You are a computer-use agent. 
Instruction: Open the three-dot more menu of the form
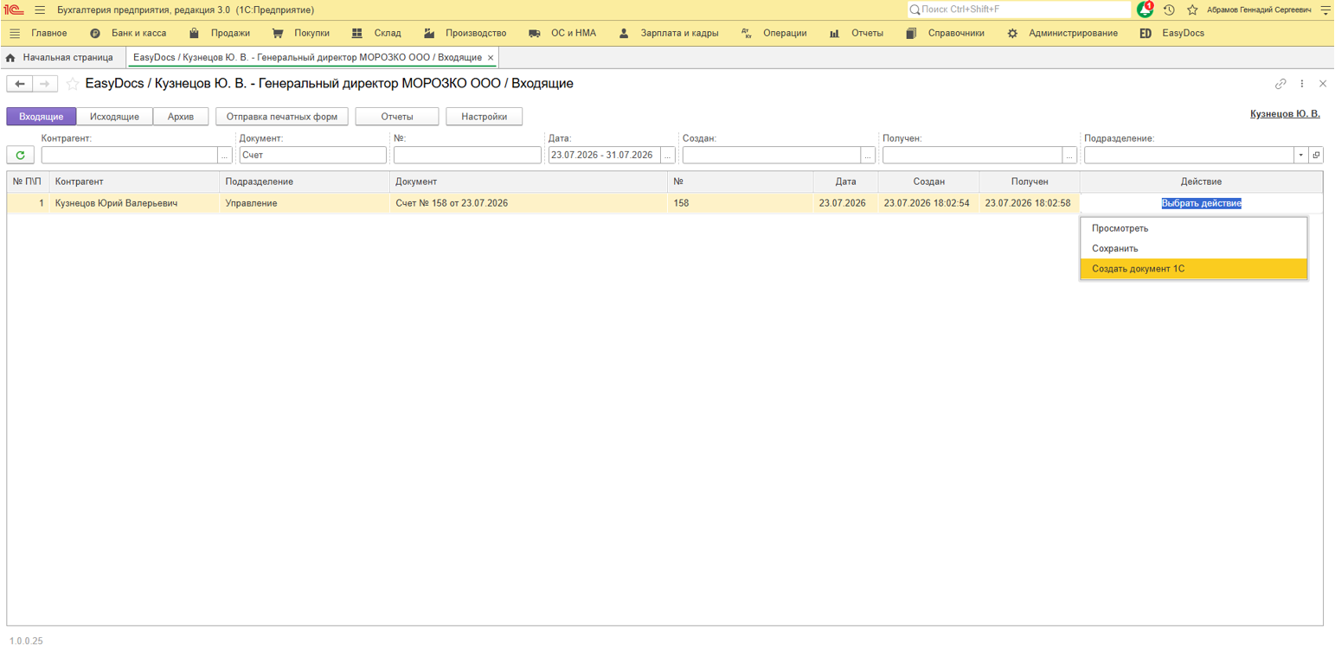pos(1302,84)
